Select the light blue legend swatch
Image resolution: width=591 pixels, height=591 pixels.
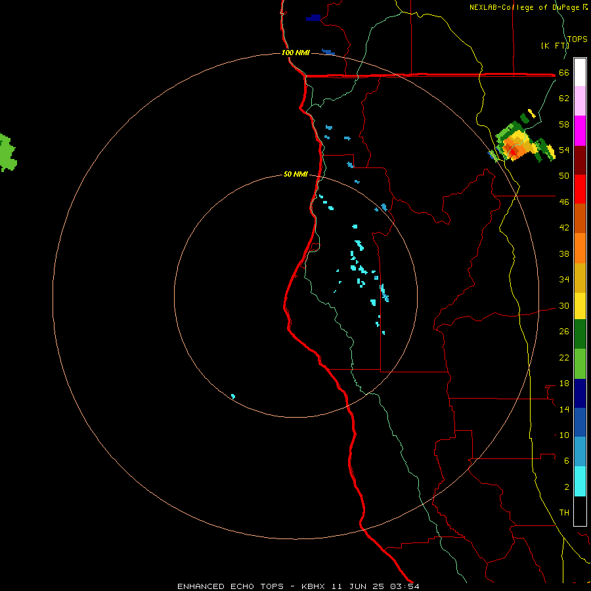tap(580, 452)
